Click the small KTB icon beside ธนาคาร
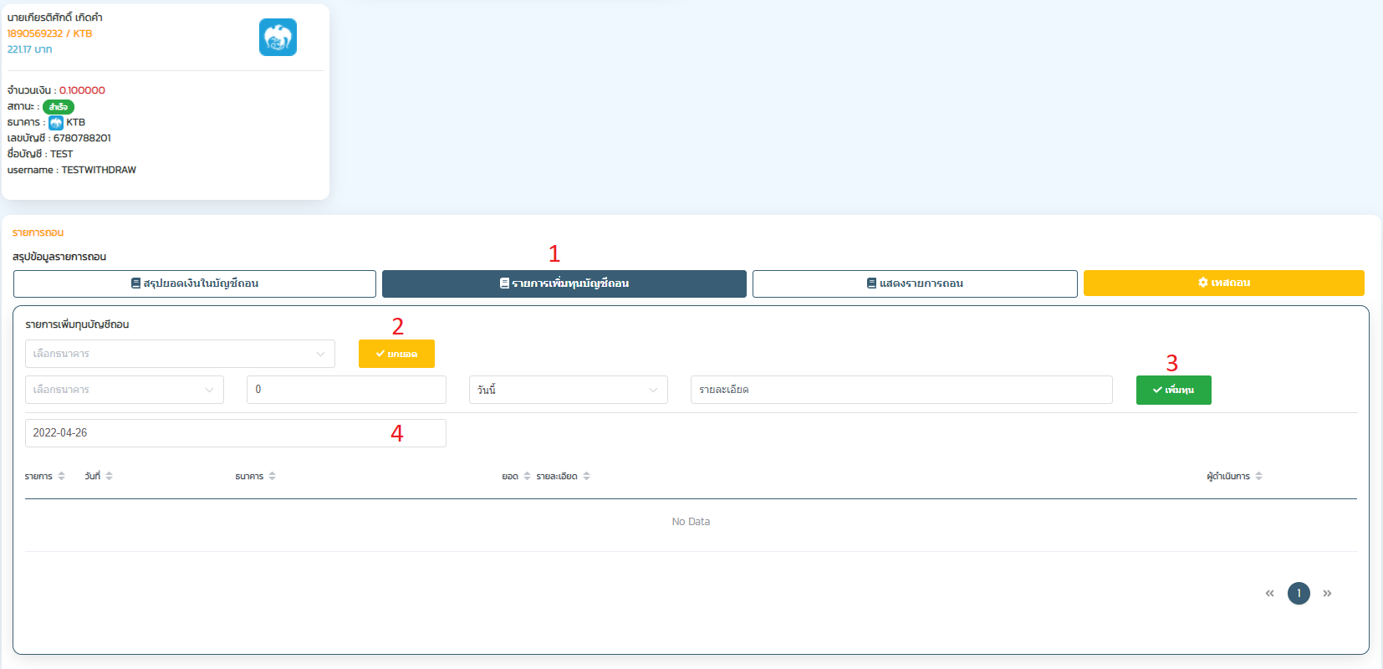1383x669 pixels. [x=56, y=123]
